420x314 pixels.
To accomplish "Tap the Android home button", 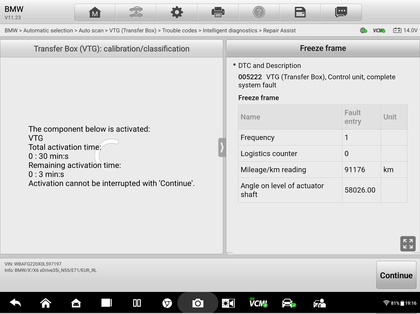I will click(46, 303).
